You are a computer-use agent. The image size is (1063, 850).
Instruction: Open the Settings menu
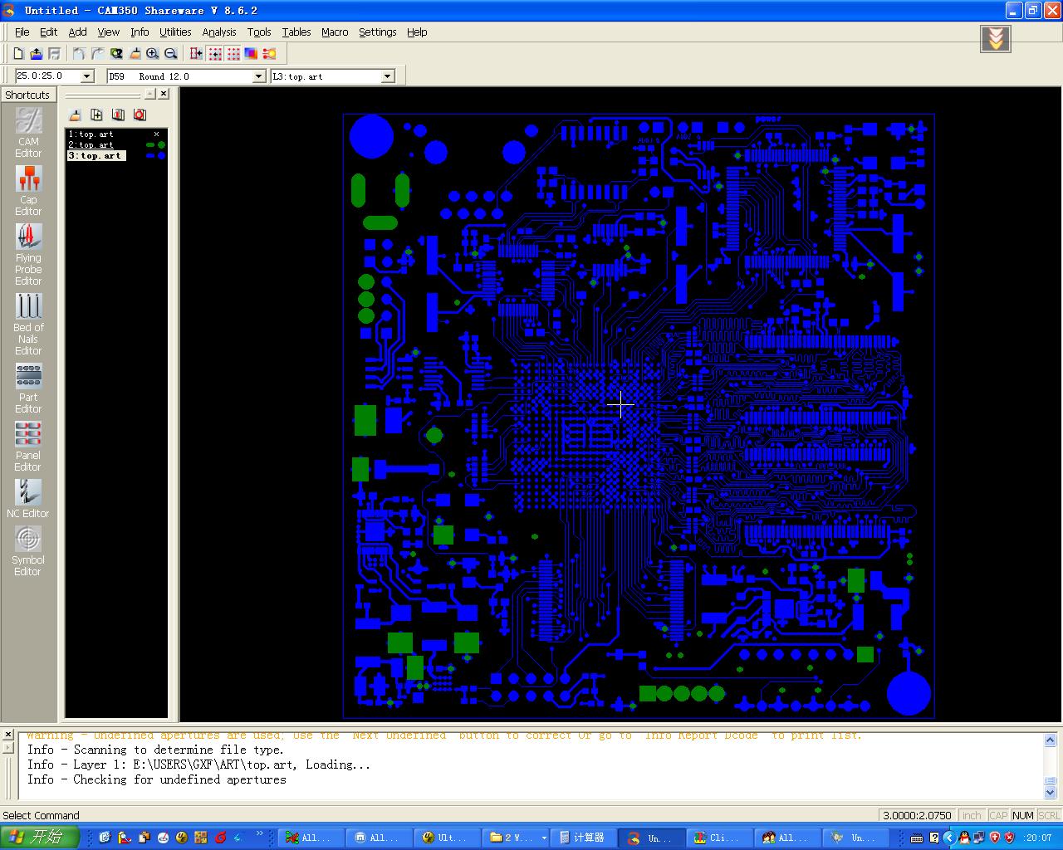coord(378,32)
